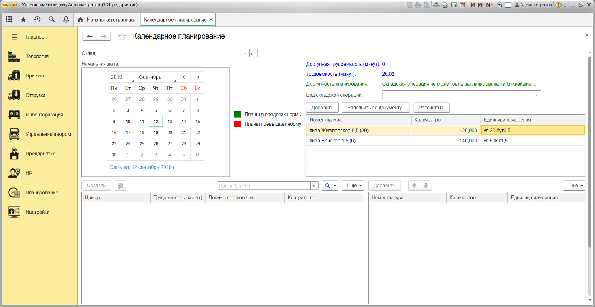Open Топология warehouse section
Viewport: 595px width, 307px height.
tap(40, 56)
